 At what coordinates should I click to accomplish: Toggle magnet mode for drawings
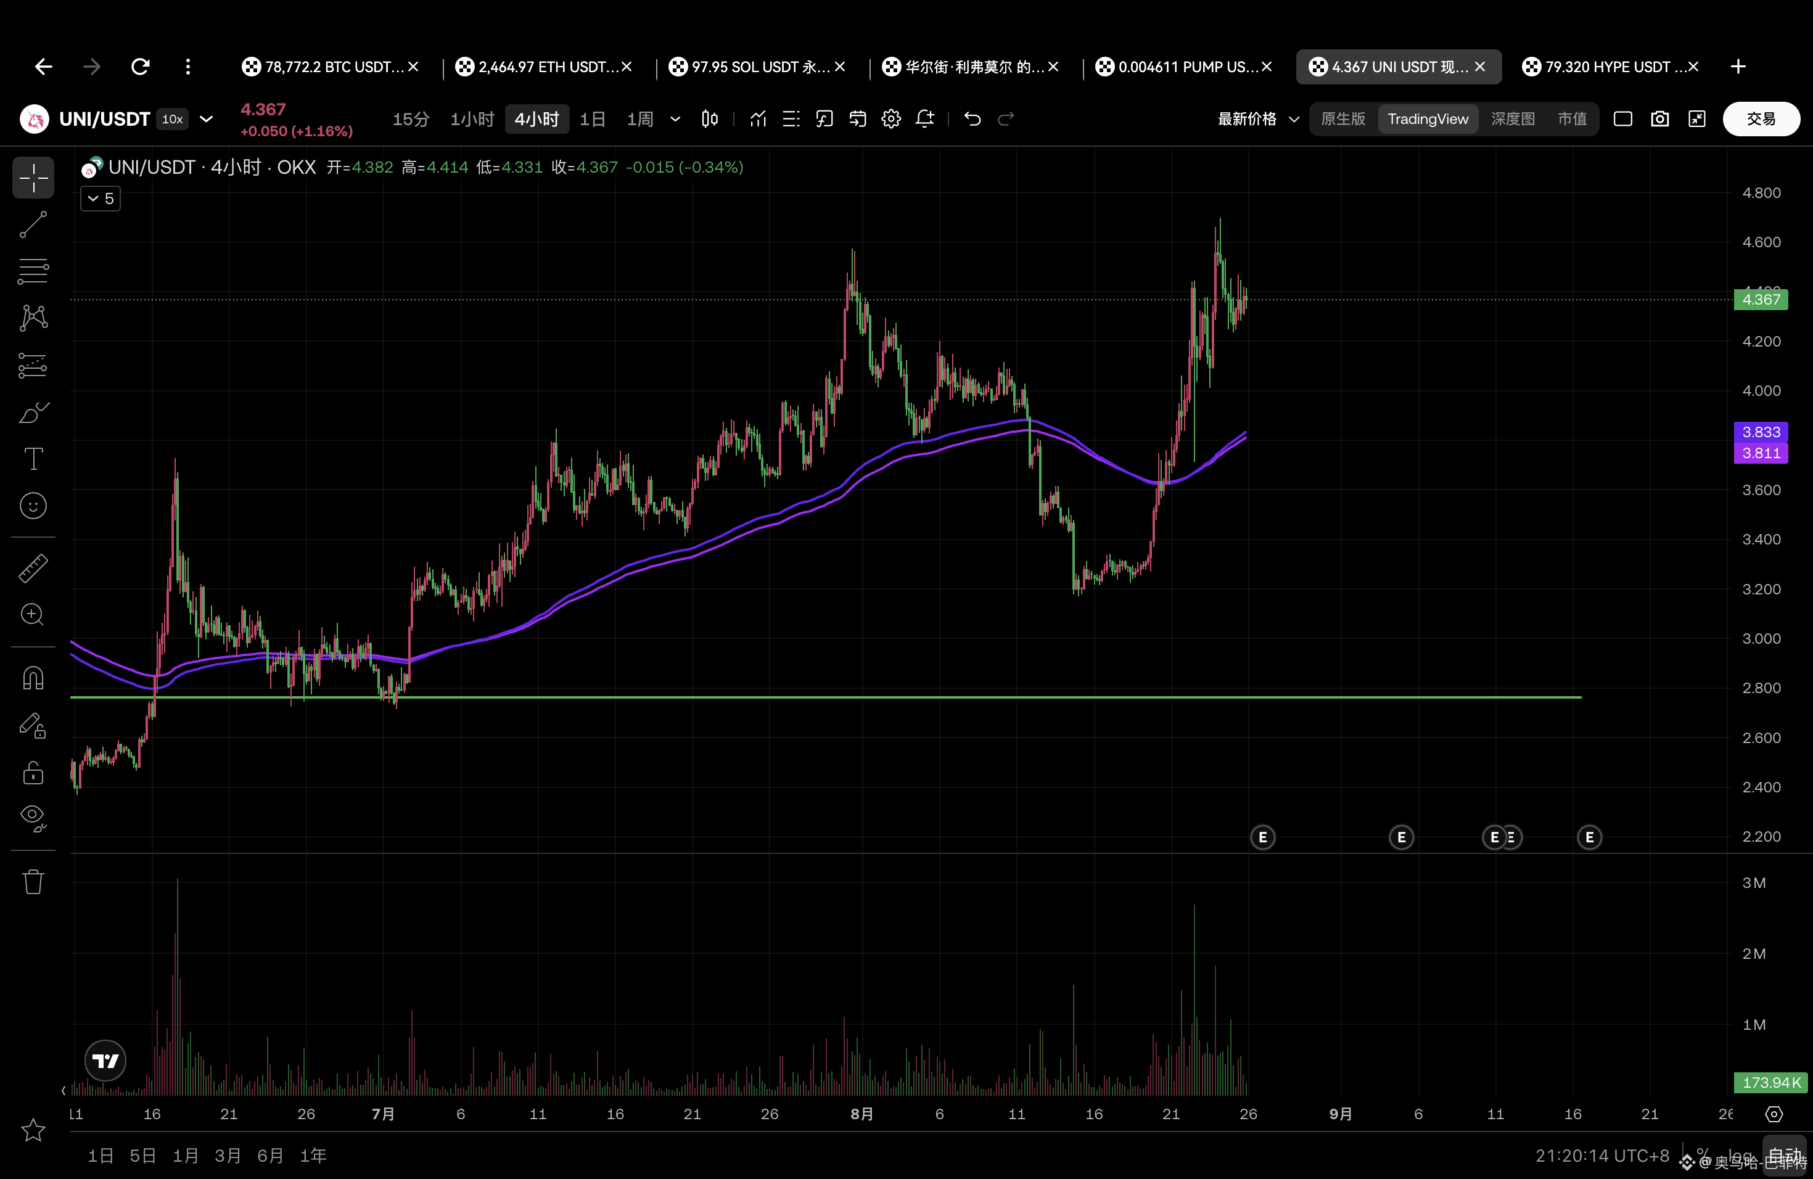[x=33, y=678]
